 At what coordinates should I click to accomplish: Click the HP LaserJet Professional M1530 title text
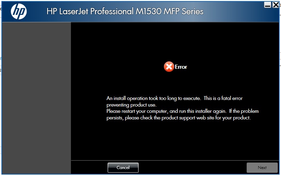coord(125,11)
